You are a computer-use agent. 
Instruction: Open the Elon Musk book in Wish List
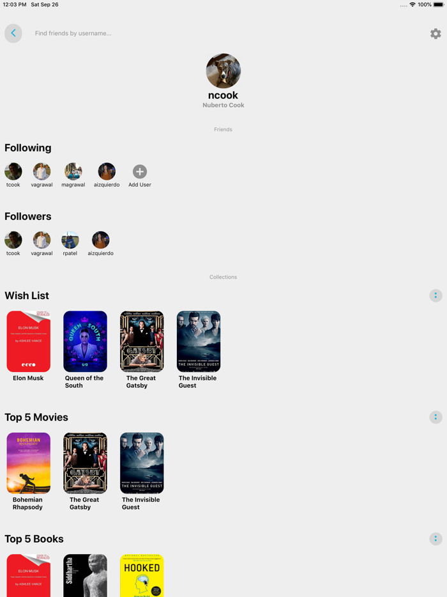click(x=29, y=341)
